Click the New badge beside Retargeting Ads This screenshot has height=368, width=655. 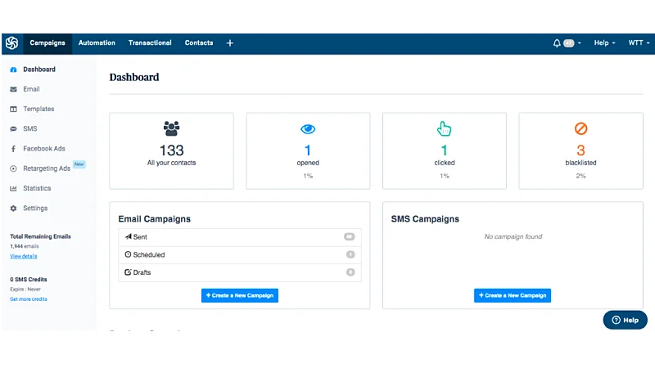click(79, 164)
